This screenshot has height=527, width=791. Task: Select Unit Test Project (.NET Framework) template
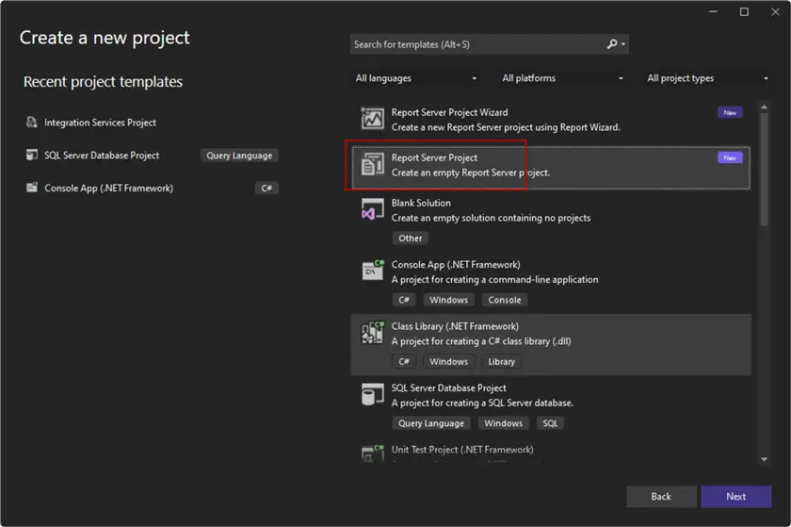(x=551, y=452)
